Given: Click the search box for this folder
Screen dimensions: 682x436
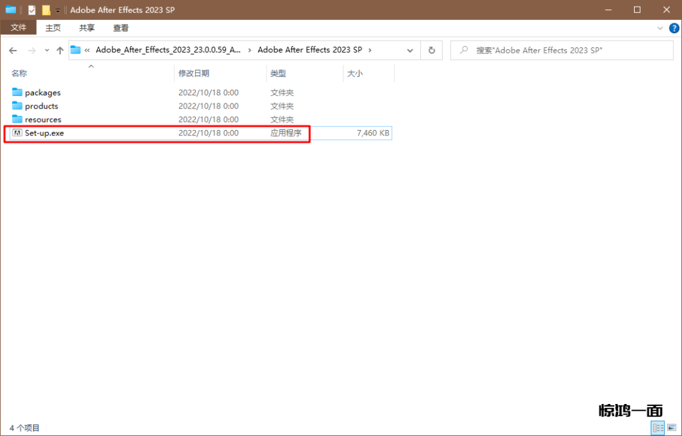Looking at the screenshot, I should (x=559, y=50).
